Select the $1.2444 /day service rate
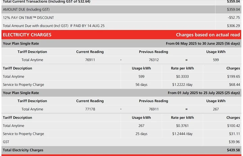The image size is (243, 156). (182, 134)
